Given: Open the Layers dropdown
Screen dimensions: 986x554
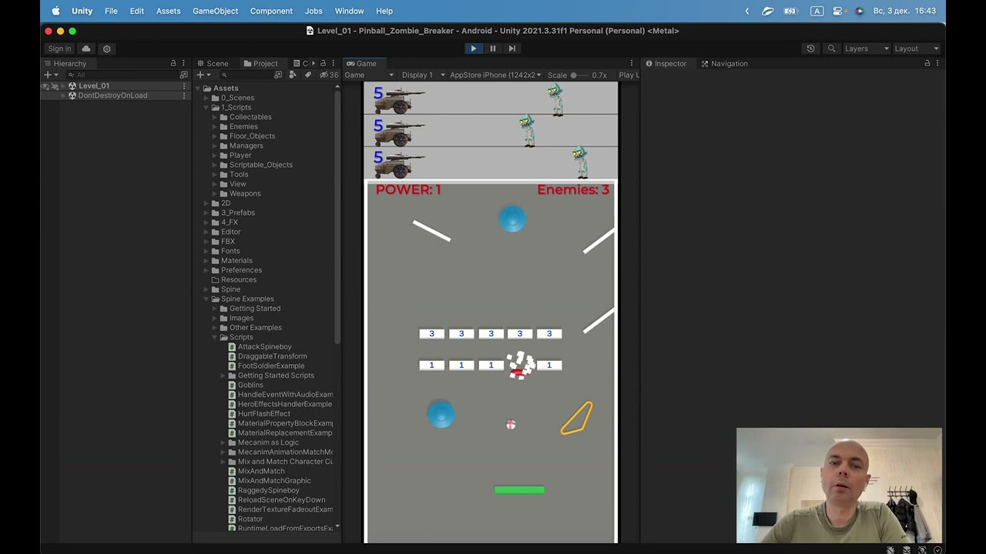Looking at the screenshot, I should pos(867,48).
